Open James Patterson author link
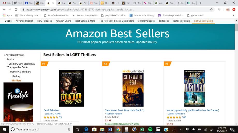 coord(176,114)
